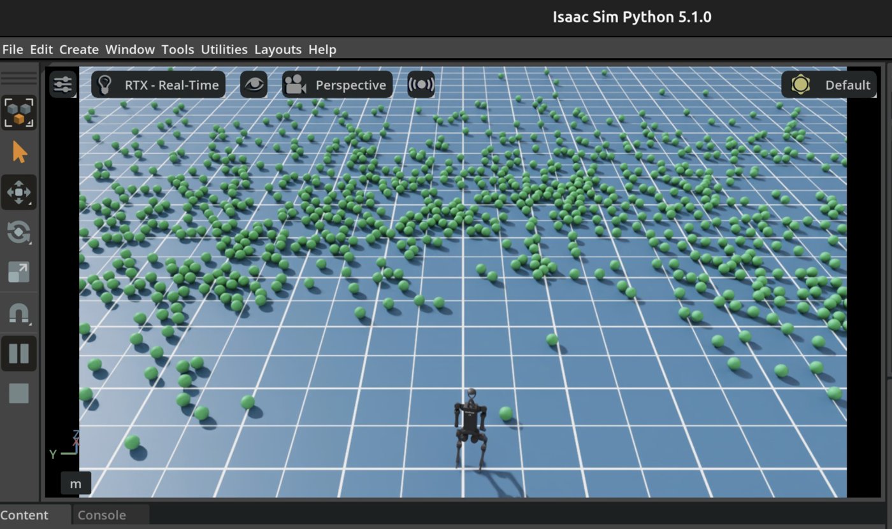This screenshot has width=892, height=529.
Task: Pause the simulation
Action: (x=19, y=353)
